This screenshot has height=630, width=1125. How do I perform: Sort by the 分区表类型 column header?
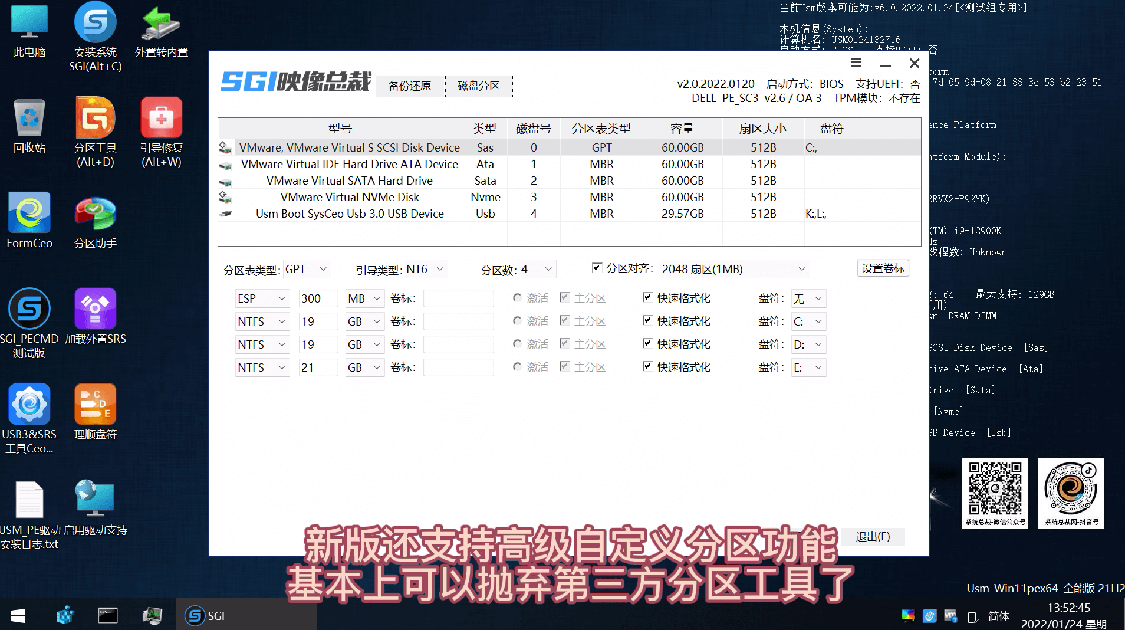pos(601,129)
